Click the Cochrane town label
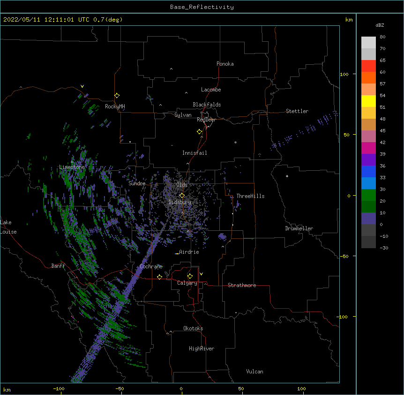The width and height of the screenshot is (404, 395). [x=151, y=266]
